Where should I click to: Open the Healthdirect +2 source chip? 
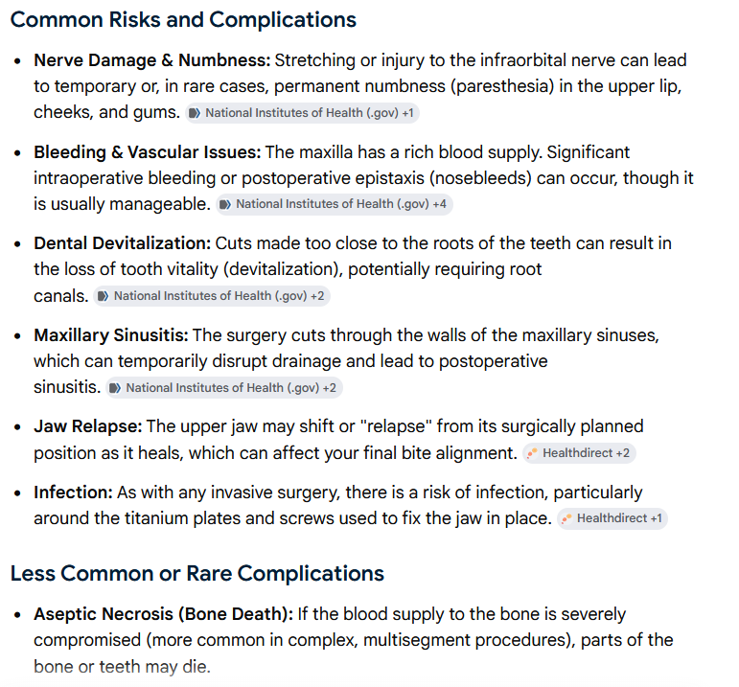pyautogui.click(x=579, y=453)
